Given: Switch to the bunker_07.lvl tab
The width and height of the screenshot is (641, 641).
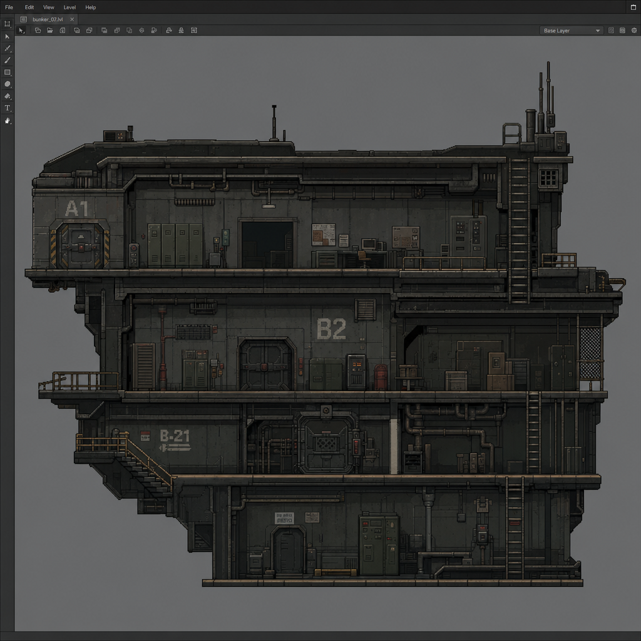Looking at the screenshot, I should tap(48, 19).
